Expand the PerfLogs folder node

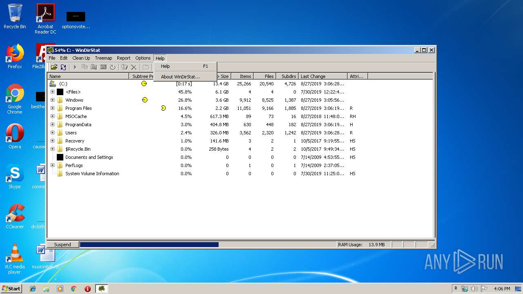52,165
